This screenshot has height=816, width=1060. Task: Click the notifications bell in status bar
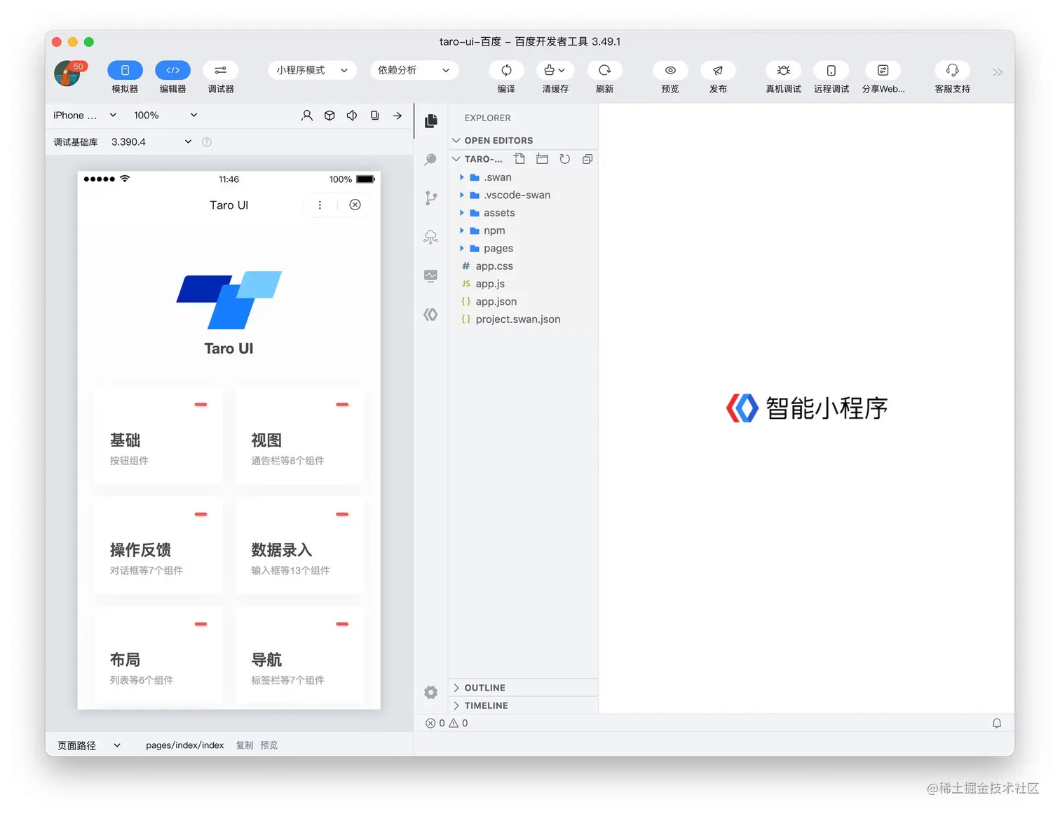997,723
